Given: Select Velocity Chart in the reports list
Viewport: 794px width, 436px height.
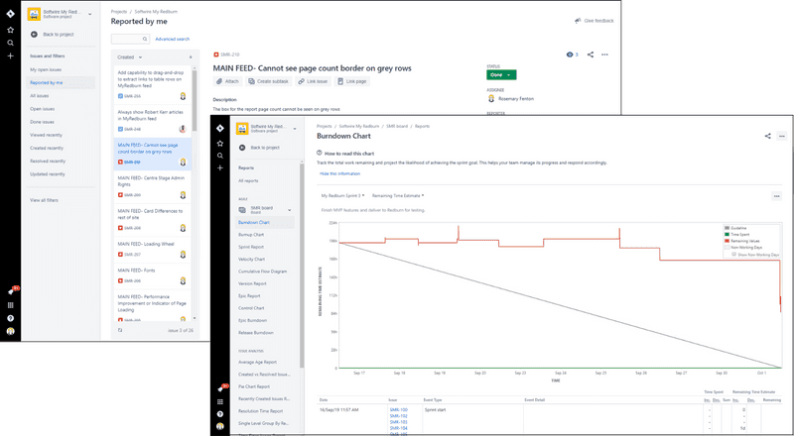Looking at the screenshot, I should [x=252, y=259].
